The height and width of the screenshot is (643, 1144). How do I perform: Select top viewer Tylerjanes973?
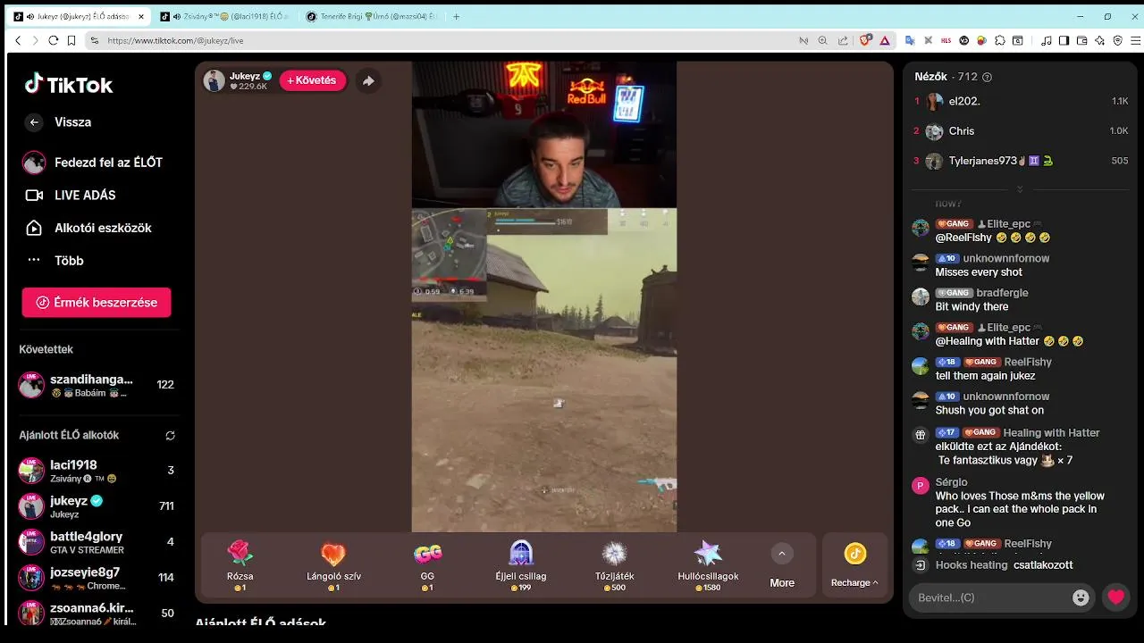click(x=1022, y=161)
